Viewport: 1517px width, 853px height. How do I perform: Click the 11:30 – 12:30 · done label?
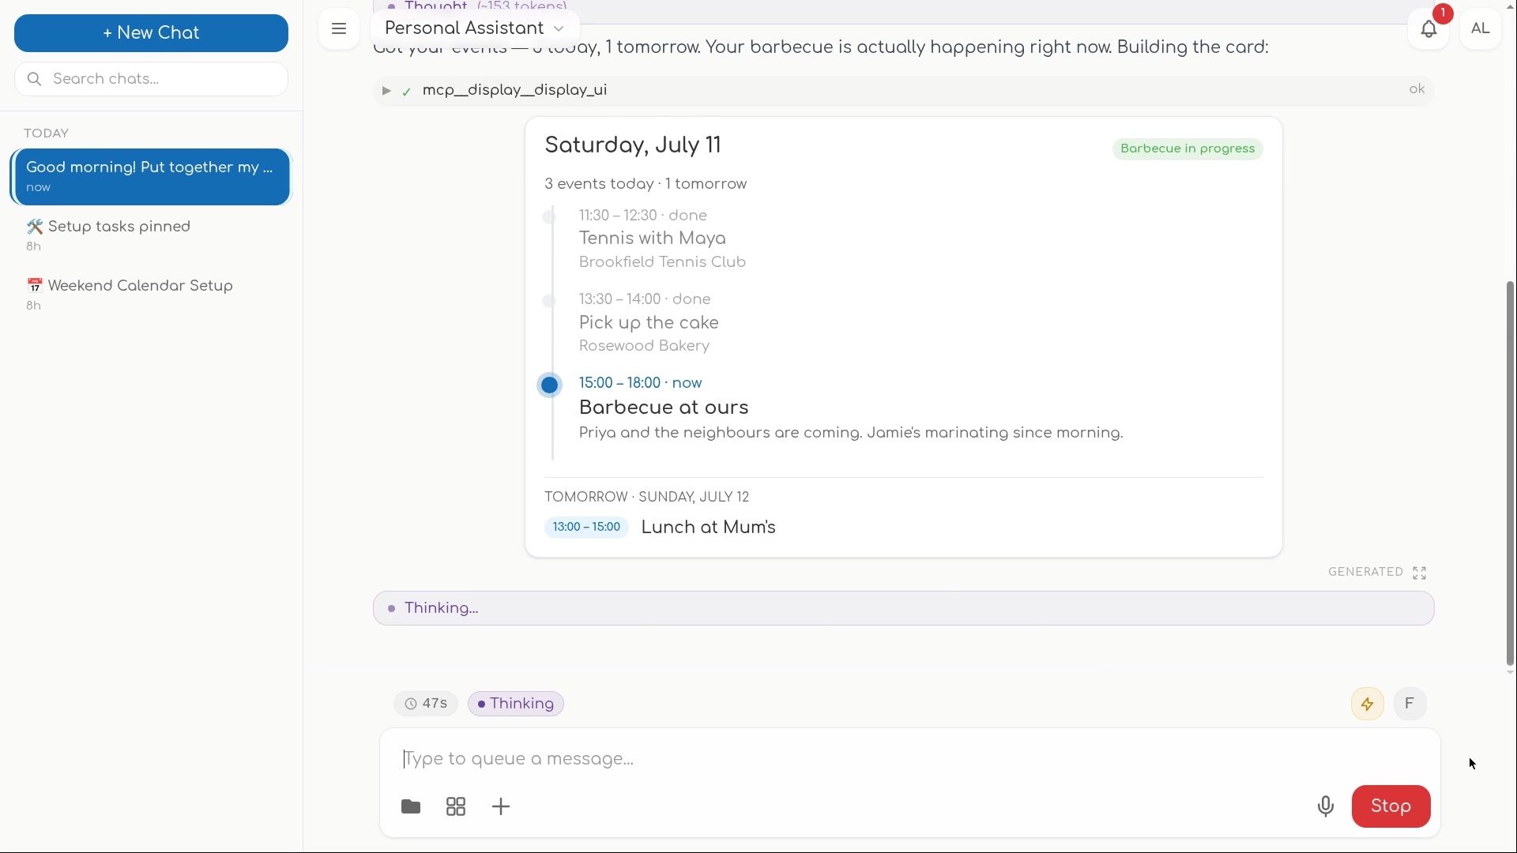[x=643, y=216]
